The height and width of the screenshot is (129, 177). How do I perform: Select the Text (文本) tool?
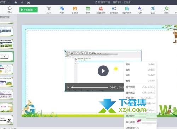point(49,10)
